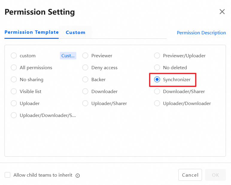Pick the Downloader/Sharer template
Image resolution: width=231 pixels, height=185 pixels.
pyautogui.click(x=157, y=92)
